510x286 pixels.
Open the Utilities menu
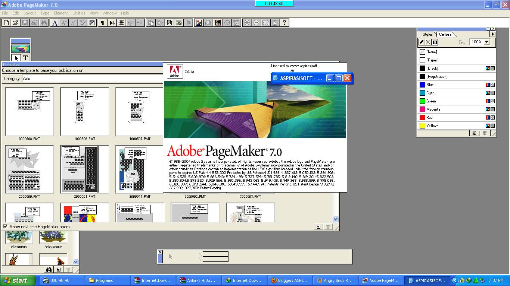(78, 13)
